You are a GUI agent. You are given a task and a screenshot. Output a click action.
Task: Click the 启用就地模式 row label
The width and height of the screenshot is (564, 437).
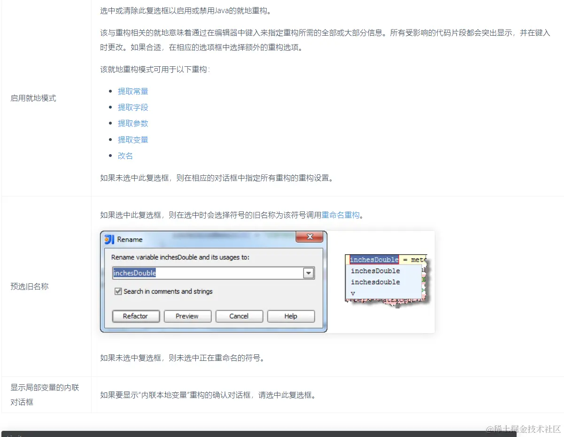pos(33,98)
